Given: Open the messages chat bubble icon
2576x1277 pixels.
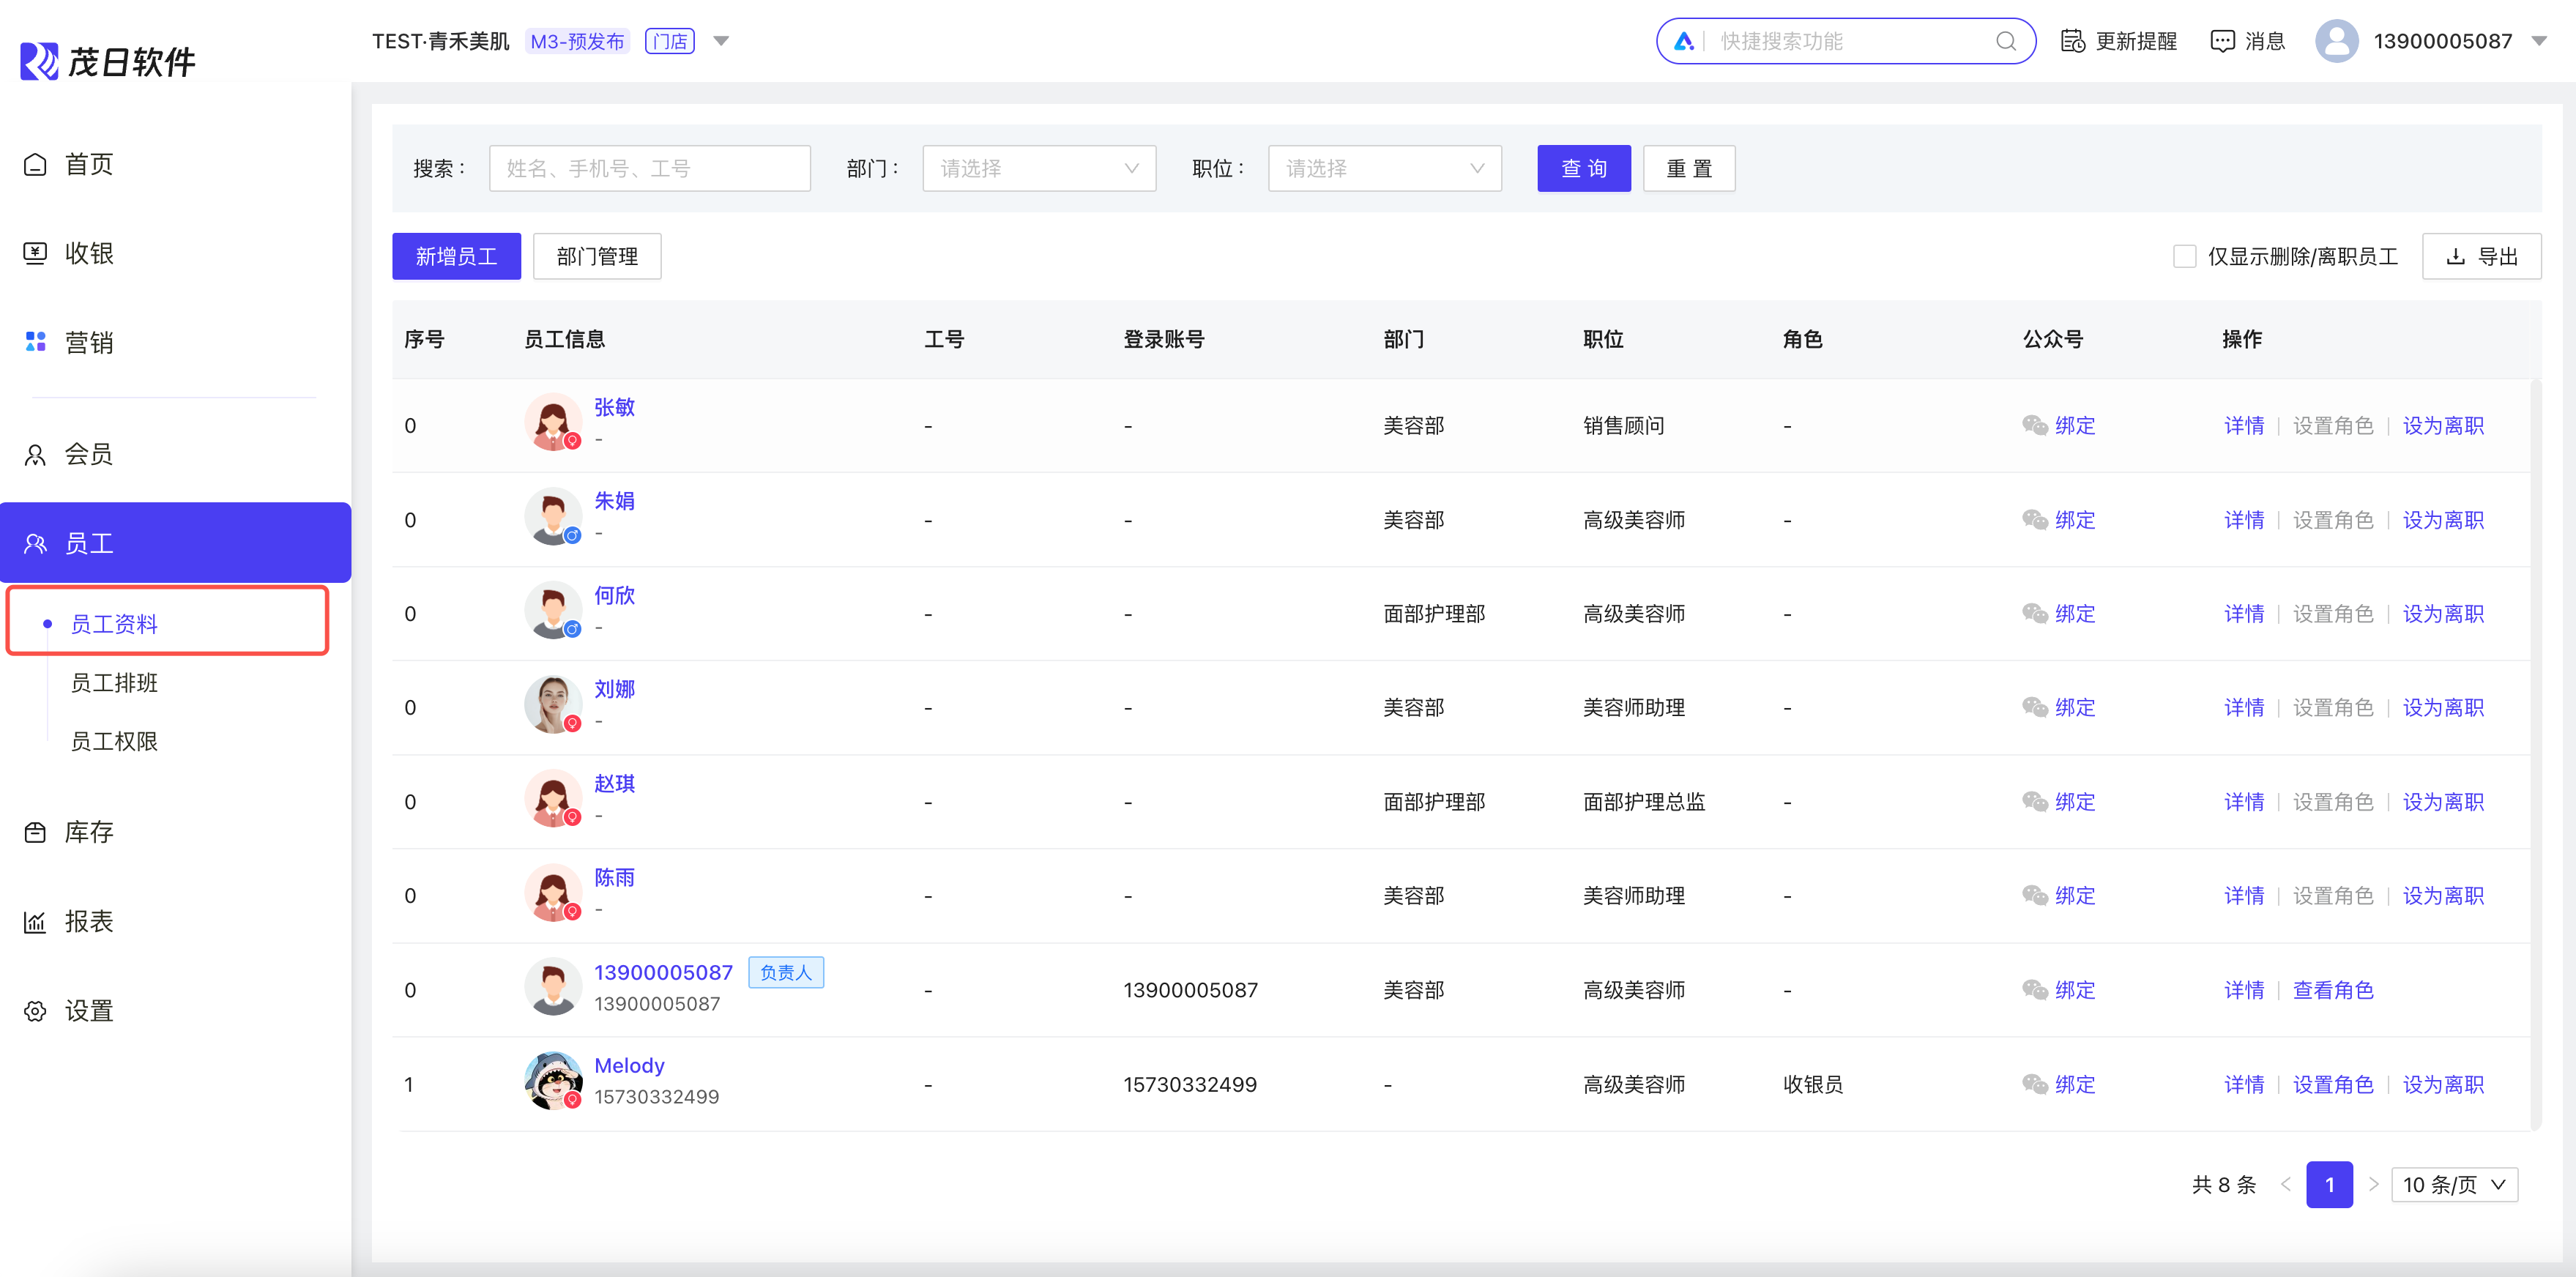Looking at the screenshot, I should pos(2221,41).
